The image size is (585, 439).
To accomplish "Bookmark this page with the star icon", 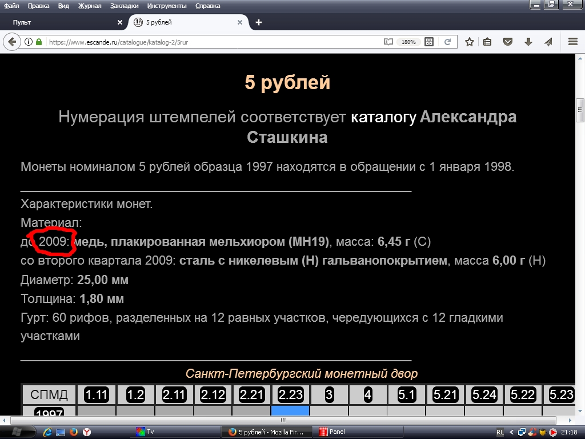I will pyautogui.click(x=469, y=42).
